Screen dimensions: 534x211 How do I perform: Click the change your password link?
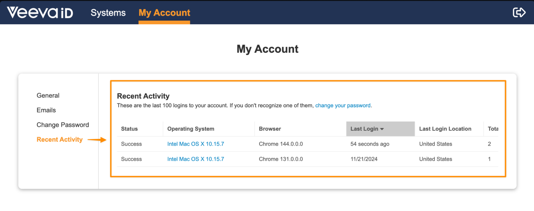pos(343,105)
